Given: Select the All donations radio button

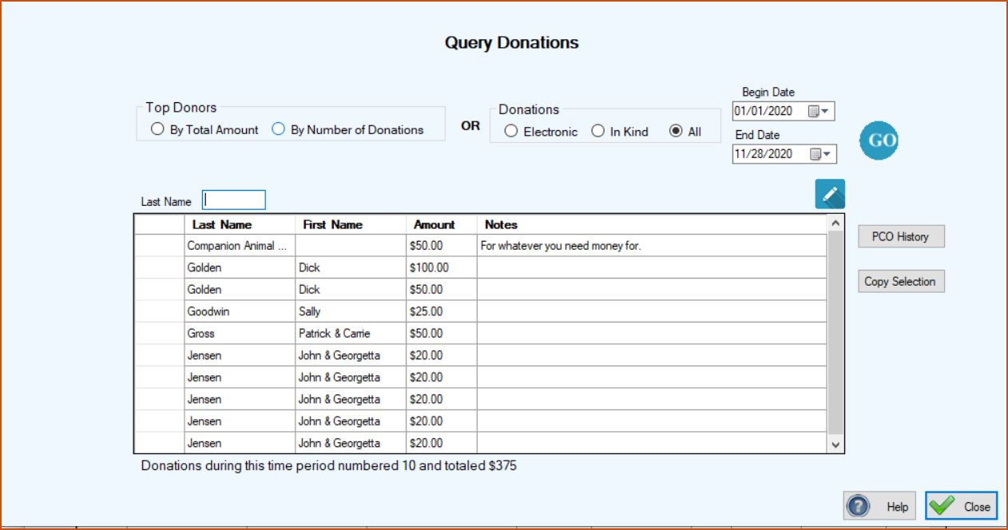Looking at the screenshot, I should click(x=685, y=132).
